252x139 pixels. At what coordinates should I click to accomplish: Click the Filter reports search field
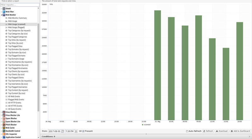20,5
